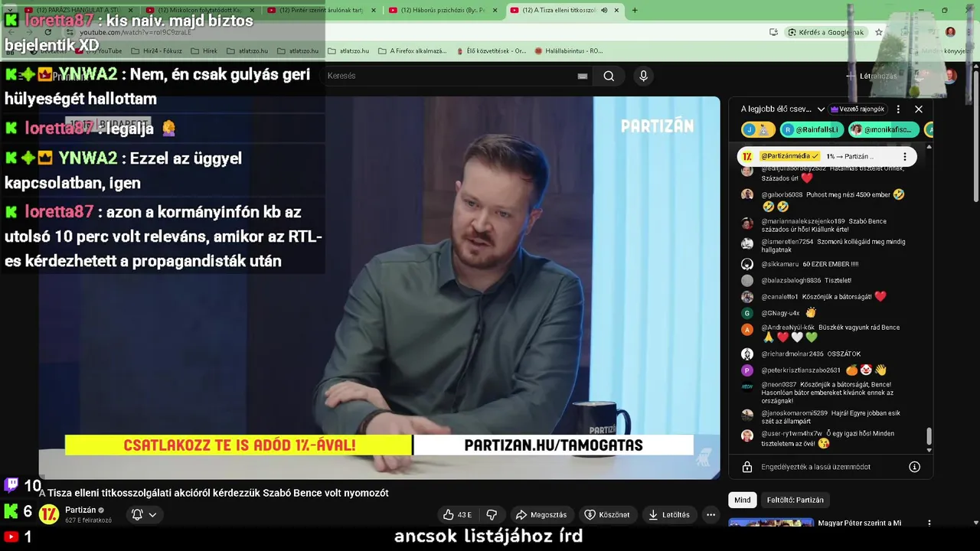Screen dimensions: 980x551
Task: Click the slow mode info icon in chat
Action: [x=914, y=467]
